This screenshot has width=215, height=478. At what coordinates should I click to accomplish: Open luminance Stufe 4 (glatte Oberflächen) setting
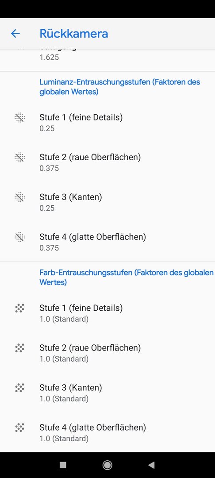[x=107, y=242]
